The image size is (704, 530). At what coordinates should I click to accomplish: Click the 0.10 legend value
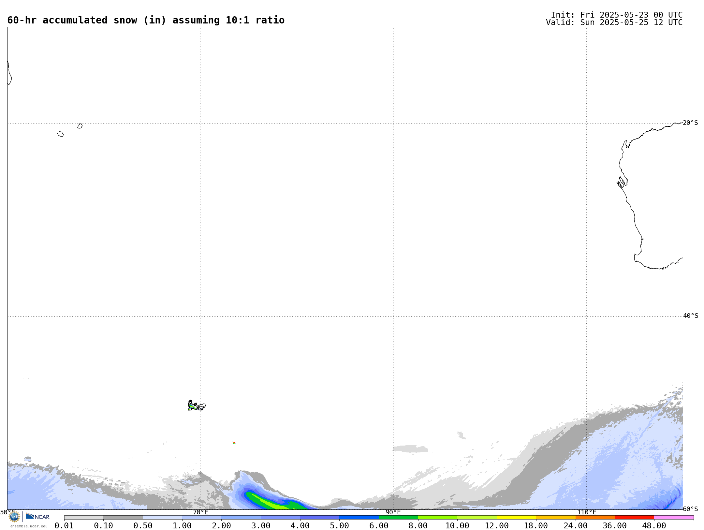tap(104, 526)
